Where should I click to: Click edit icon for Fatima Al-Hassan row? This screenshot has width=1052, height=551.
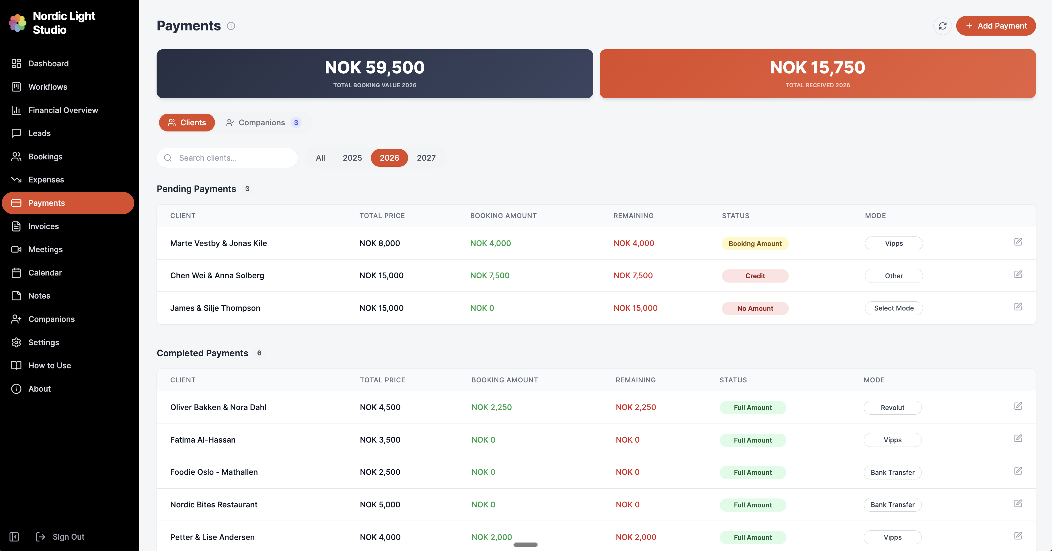click(x=1018, y=438)
